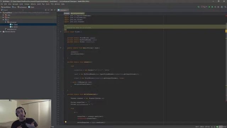Click Client breadcrumb in navigation bar

click(31, 7)
